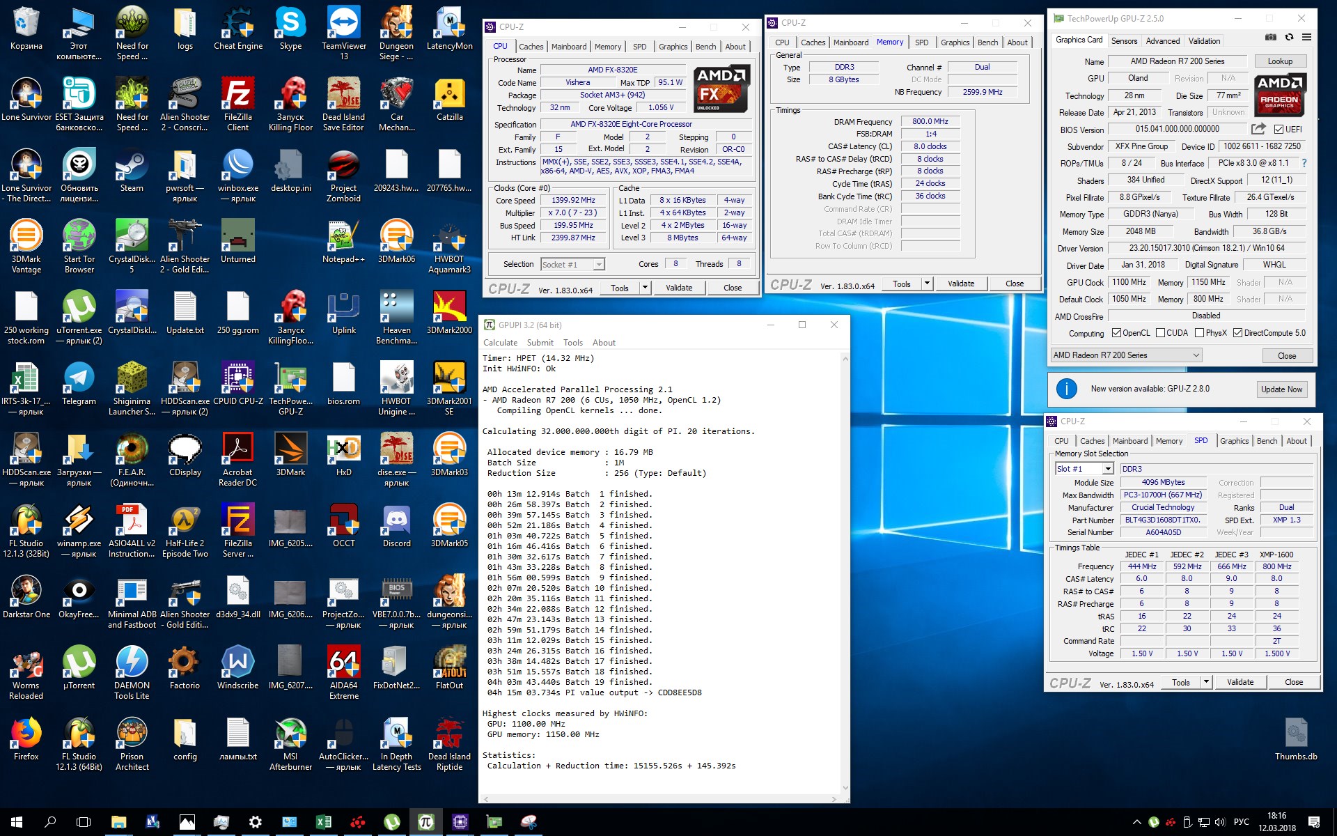Viewport: 1337px width, 836px height.
Task: Click GPU-Z refresh icon
Action: [1289, 37]
